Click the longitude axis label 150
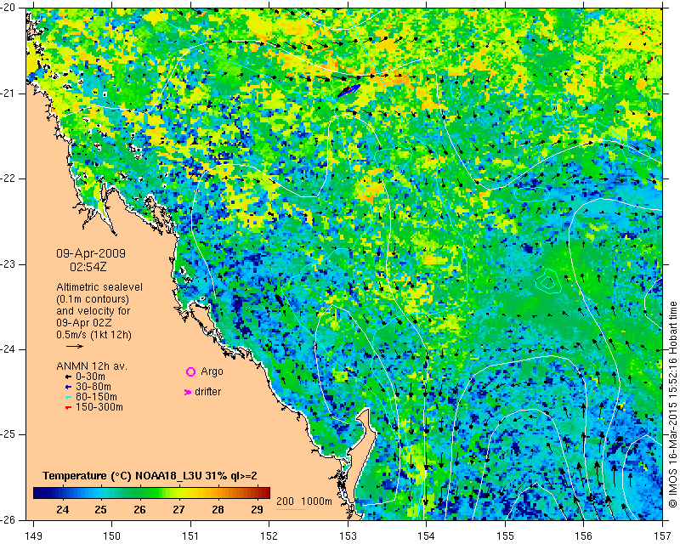This screenshot has height=544, width=680. [x=112, y=536]
